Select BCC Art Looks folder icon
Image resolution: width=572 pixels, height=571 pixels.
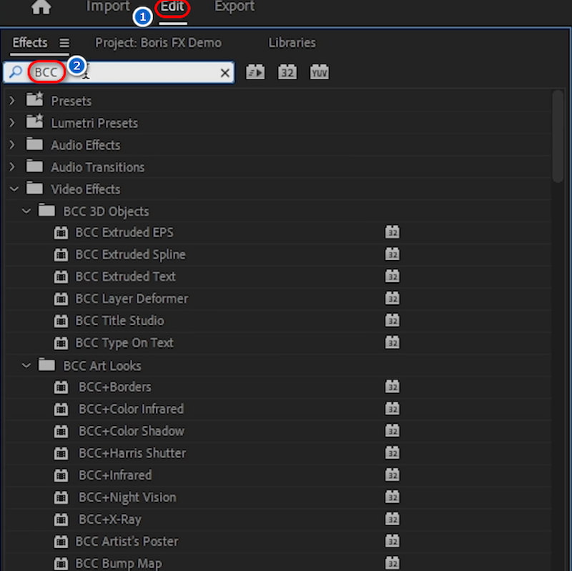pyautogui.click(x=46, y=364)
